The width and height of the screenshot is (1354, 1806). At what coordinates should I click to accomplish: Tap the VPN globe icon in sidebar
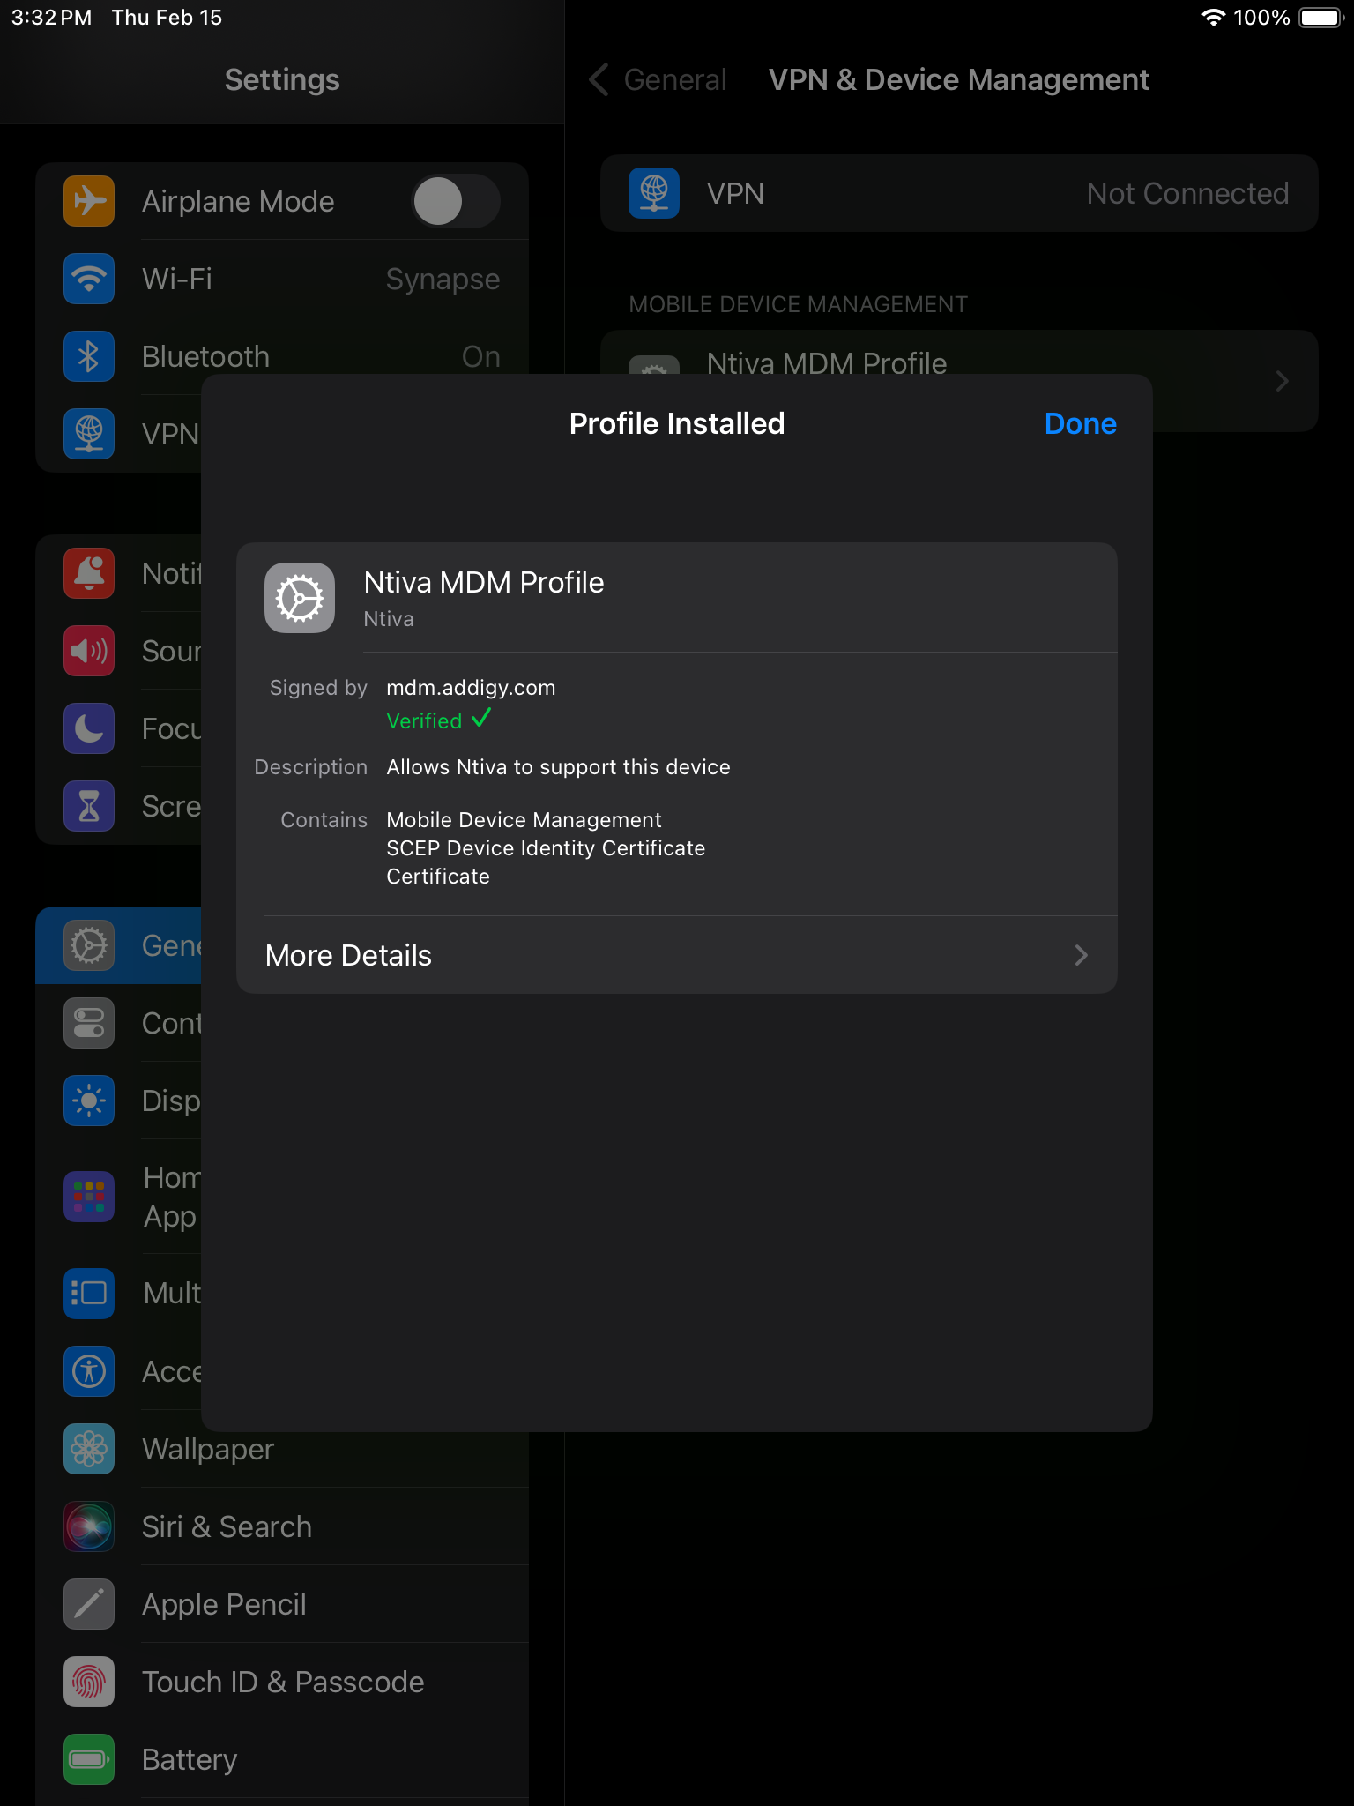89,434
